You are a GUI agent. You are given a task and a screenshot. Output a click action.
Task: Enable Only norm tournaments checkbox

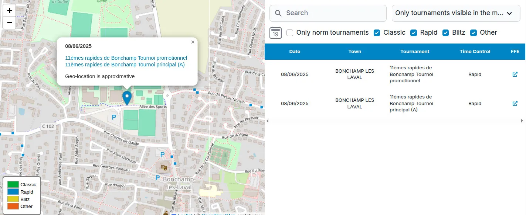290,33
